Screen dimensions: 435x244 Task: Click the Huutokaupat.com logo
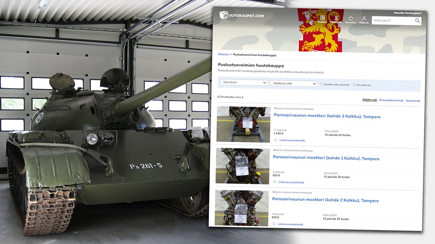tap(241, 15)
